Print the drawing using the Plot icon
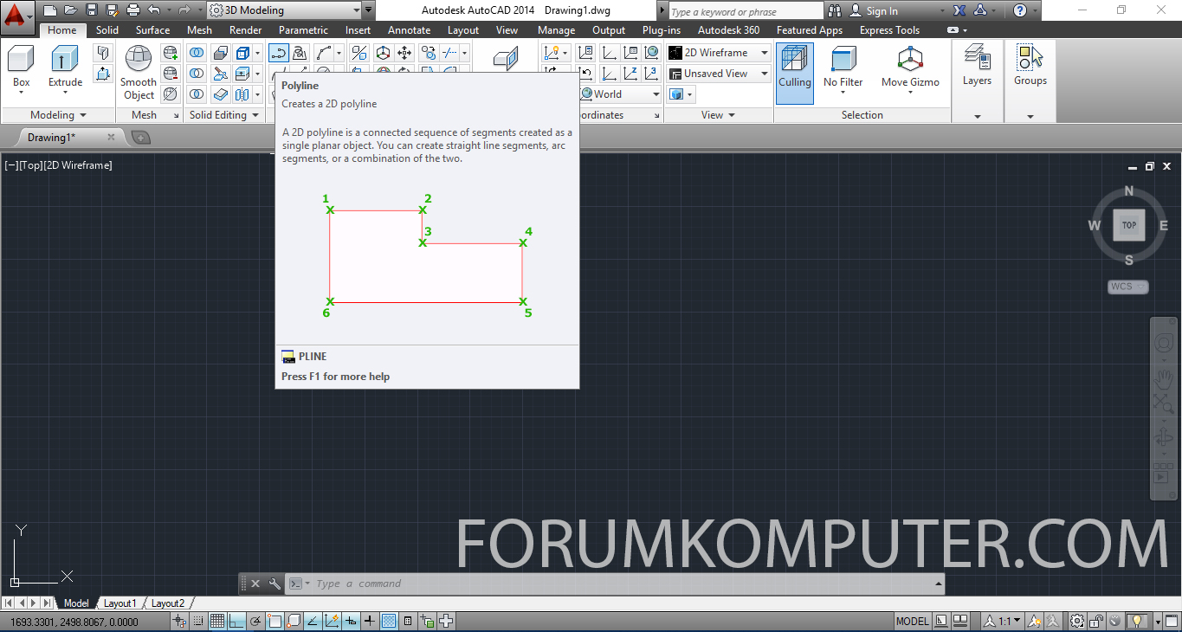 coord(133,10)
